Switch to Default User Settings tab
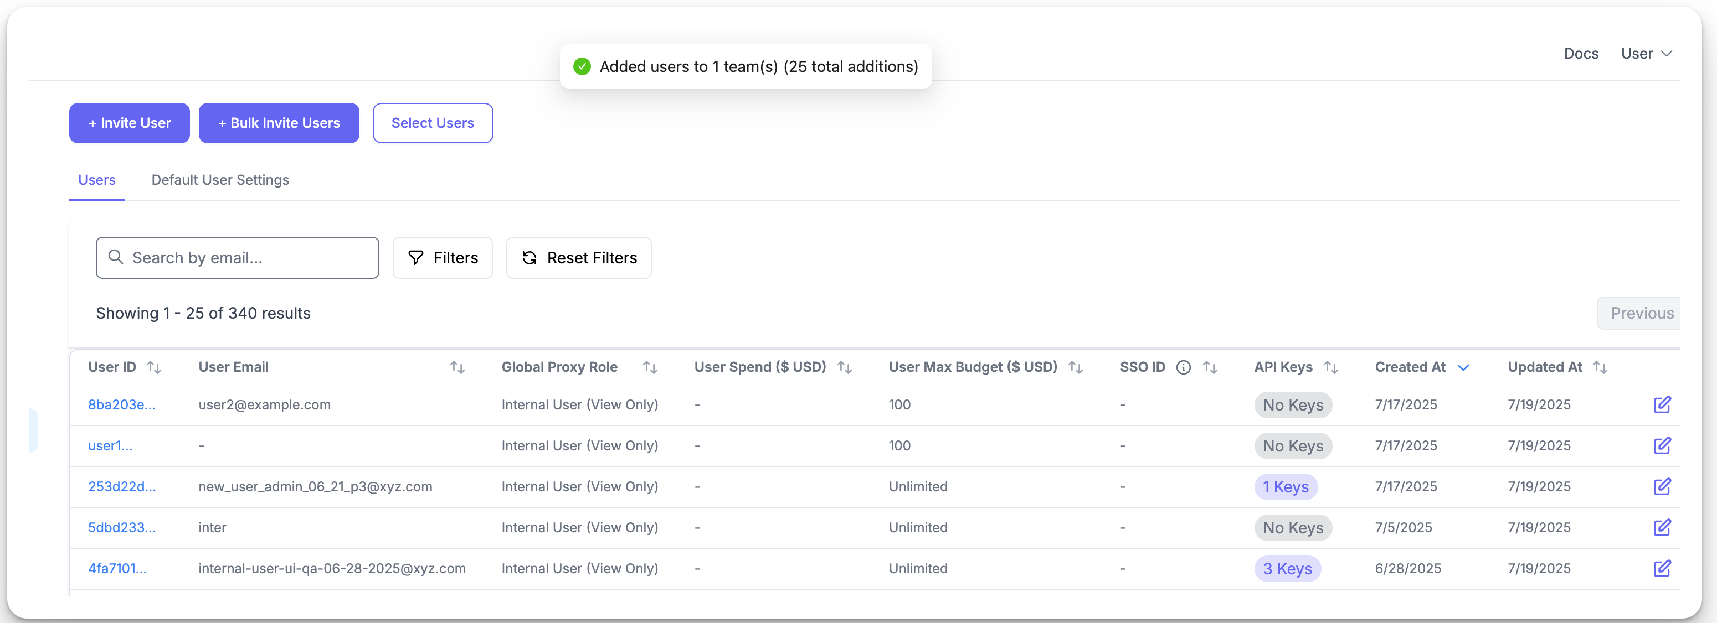This screenshot has width=1717, height=623. 220,180
